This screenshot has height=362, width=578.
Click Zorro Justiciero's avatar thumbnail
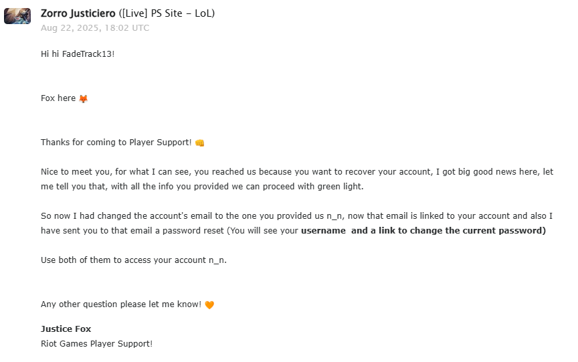coord(17,16)
